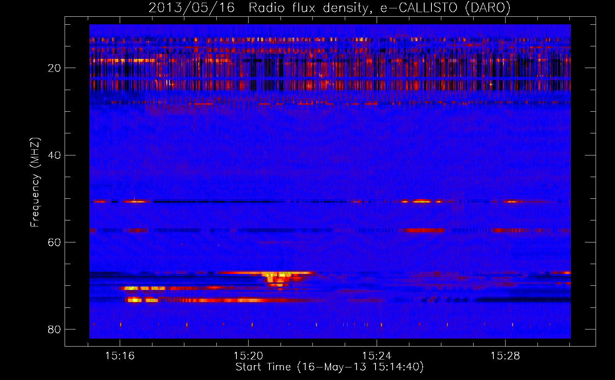Click the 80 MHz frequency tick label
This screenshot has height=380, width=615.
pos(54,329)
